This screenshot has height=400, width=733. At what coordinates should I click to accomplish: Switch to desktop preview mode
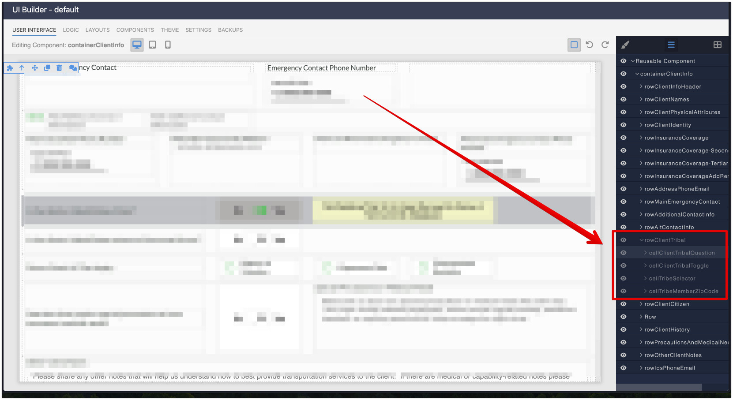[137, 45]
